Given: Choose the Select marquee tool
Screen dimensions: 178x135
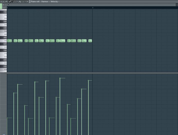Looking at the screenshot, I should [x=22, y=2].
